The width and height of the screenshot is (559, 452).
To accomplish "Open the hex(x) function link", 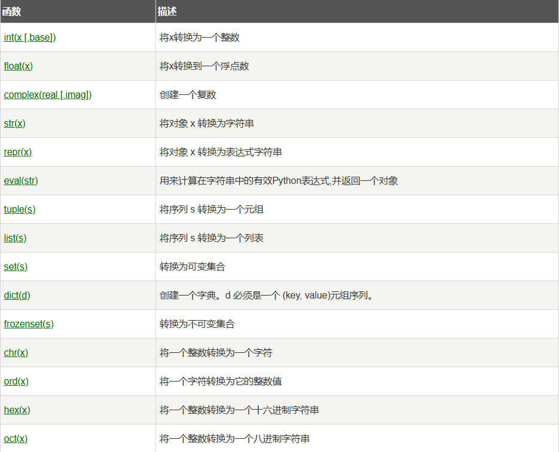I will [x=17, y=410].
